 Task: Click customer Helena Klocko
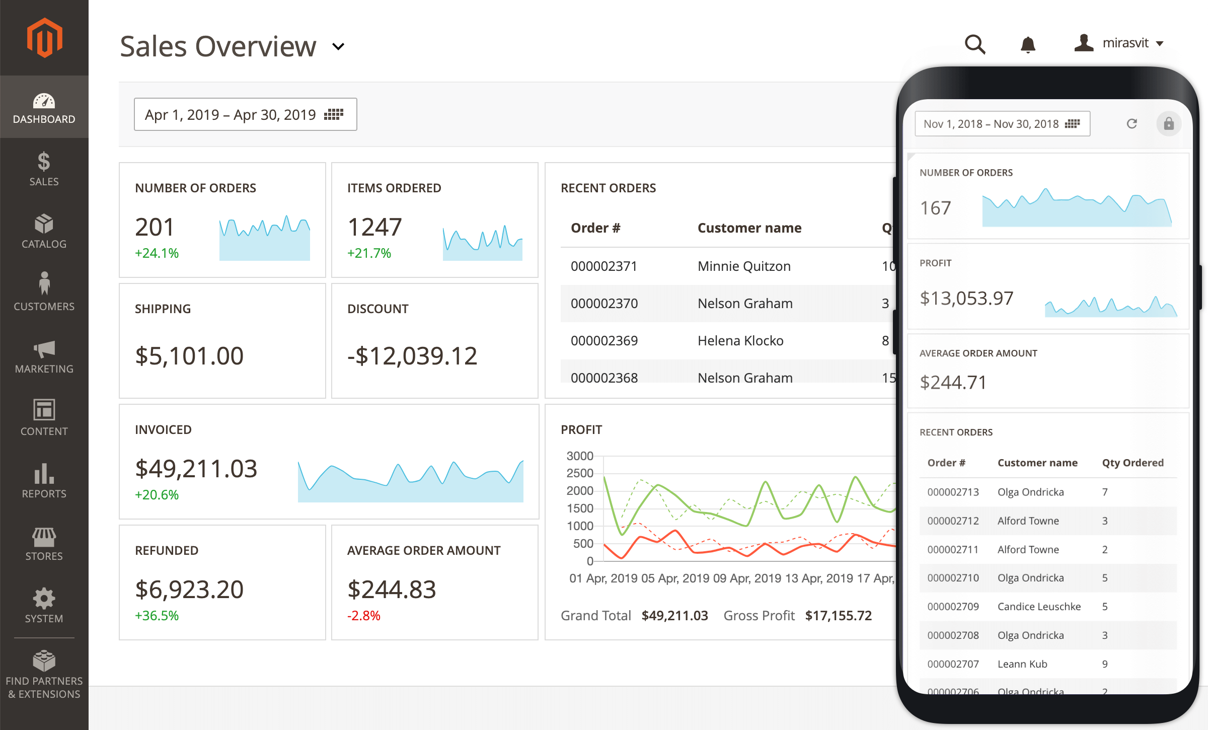[x=740, y=341]
